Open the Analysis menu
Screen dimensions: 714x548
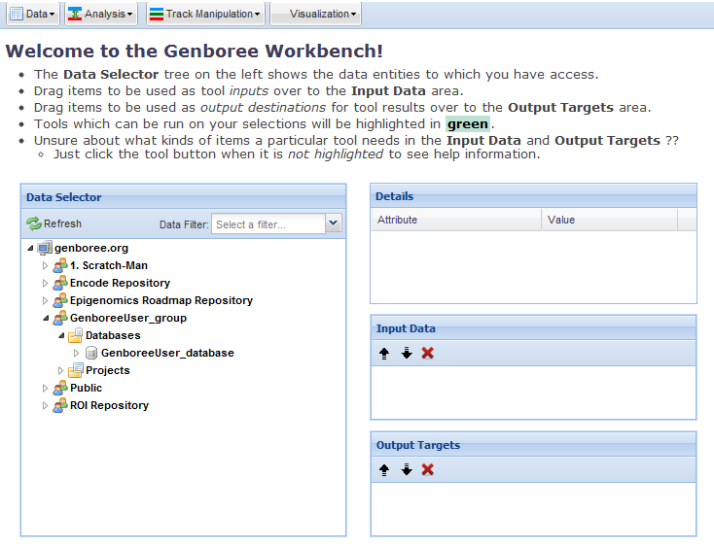[101, 14]
